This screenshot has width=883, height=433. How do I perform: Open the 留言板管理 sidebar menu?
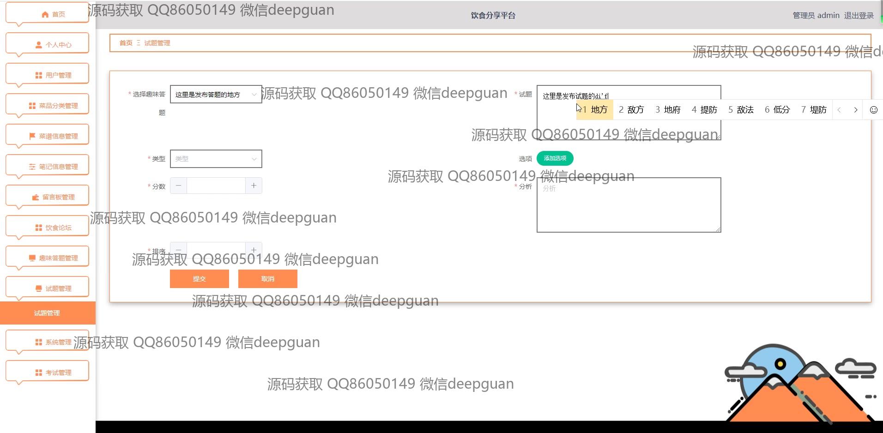(47, 197)
